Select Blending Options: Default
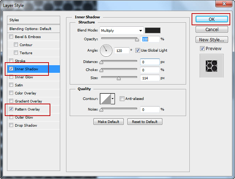The height and width of the screenshot is (179, 235). tap(34, 29)
